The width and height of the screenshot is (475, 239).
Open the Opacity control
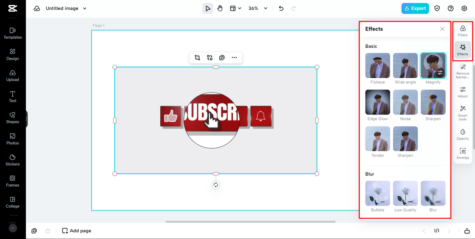[x=463, y=134]
